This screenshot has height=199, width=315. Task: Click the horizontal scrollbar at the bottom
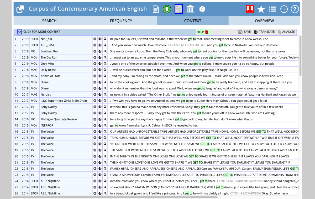coord(115,197)
